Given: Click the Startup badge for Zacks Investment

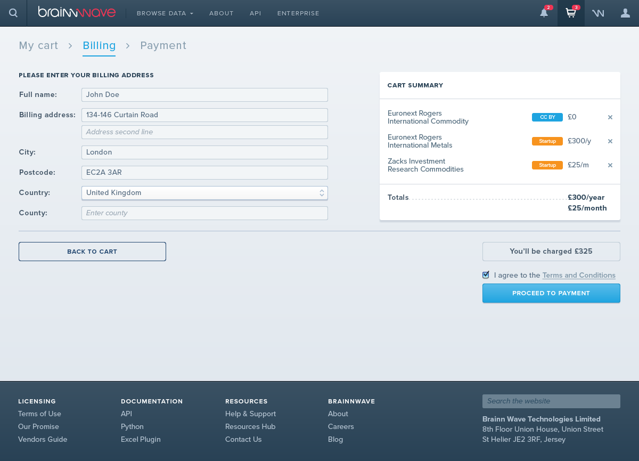Looking at the screenshot, I should tap(547, 165).
